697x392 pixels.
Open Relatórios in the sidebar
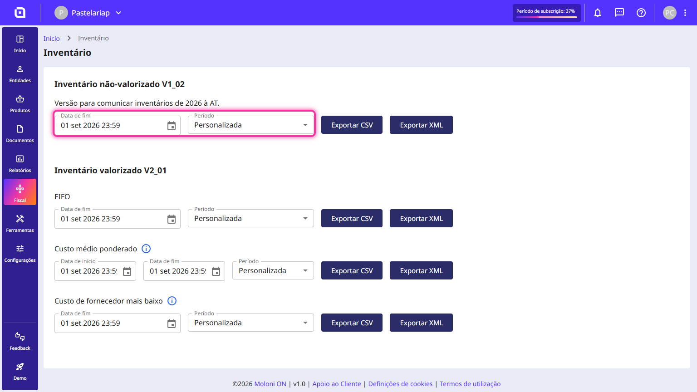[x=20, y=164]
